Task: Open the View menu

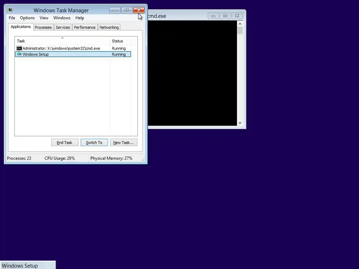Action: coord(44,18)
